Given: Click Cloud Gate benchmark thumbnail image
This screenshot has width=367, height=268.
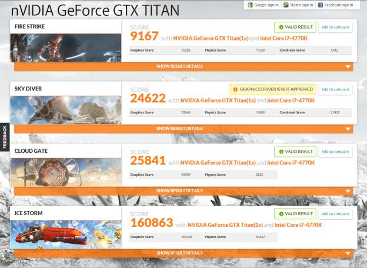Looking at the screenshot, I should (66, 172).
